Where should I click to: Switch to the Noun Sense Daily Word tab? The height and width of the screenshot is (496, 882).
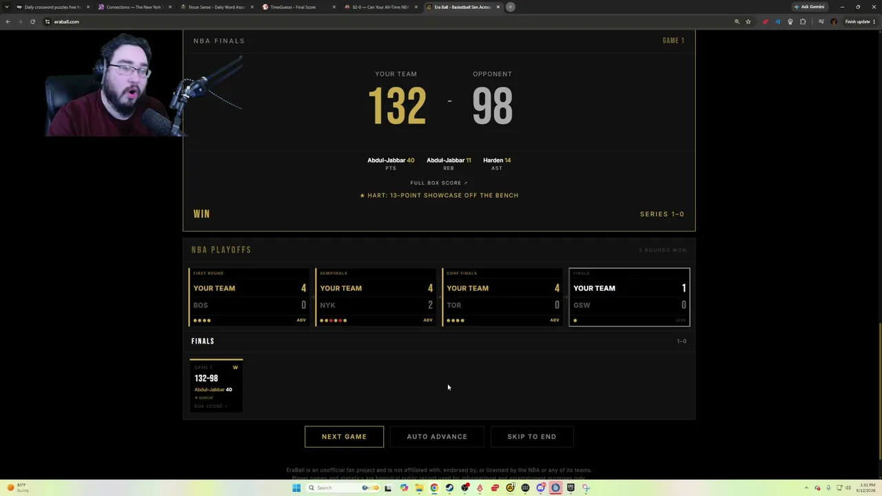point(216,7)
